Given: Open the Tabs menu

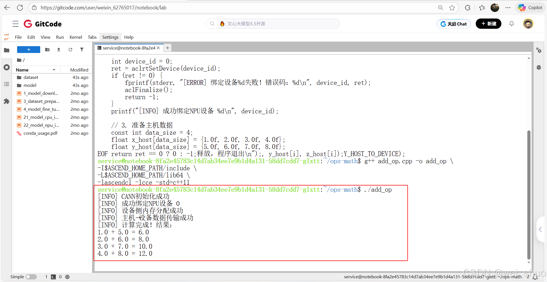Looking at the screenshot, I should [x=92, y=37].
